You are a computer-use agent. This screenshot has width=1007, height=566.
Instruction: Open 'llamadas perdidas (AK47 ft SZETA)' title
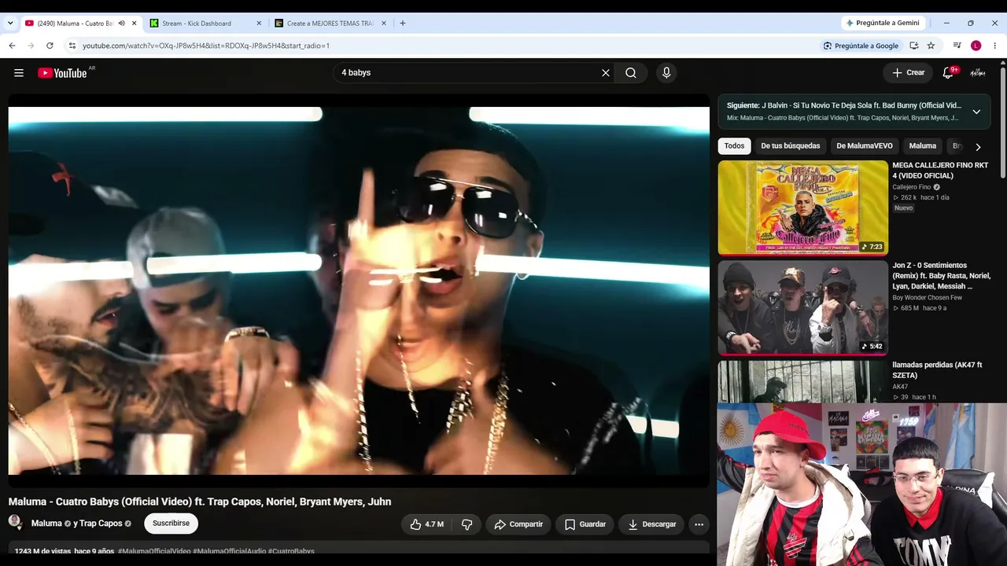point(937,370)
